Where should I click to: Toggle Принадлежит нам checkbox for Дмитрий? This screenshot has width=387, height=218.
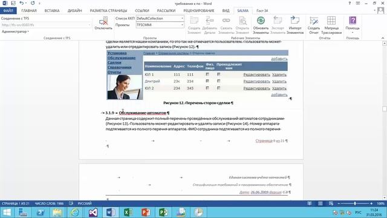[218, 81]
